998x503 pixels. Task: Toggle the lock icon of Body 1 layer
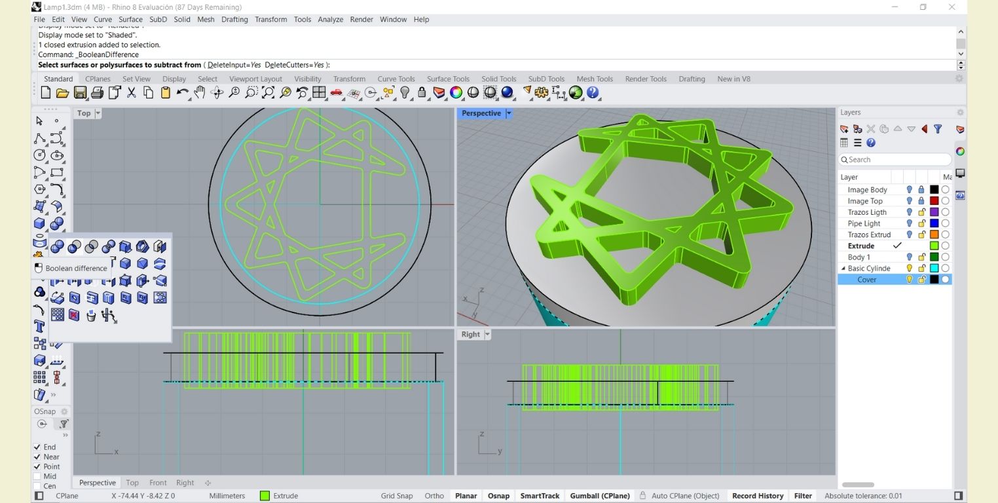(x=921, y=257)
